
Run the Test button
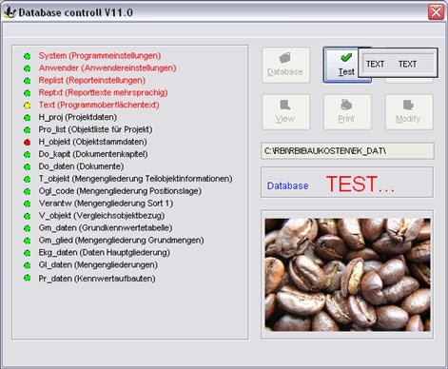(341, 65)
